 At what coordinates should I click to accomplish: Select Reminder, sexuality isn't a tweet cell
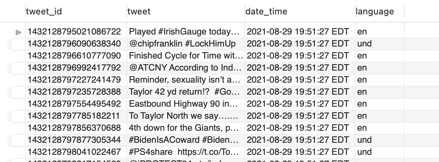coord(186,80)
